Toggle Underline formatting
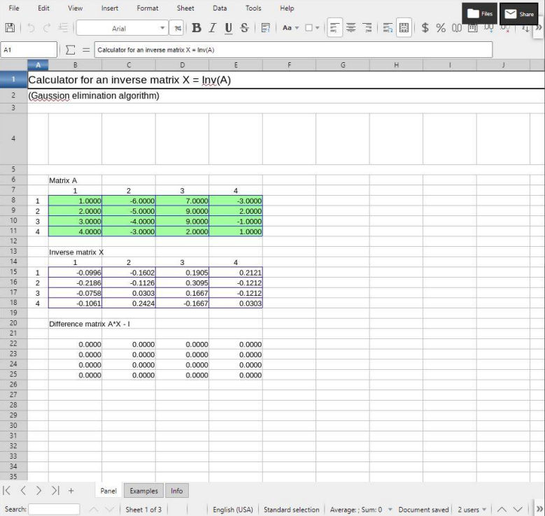Image resolution: width=545 pixels, height=516 pixels. tap(228, 28)
